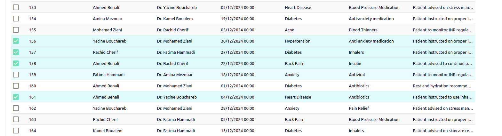Check the checkbox for record 153

click(16, 7)
